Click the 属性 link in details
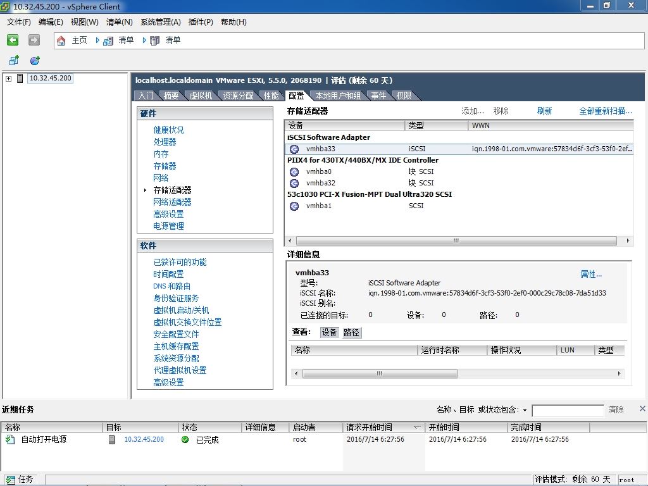 pyautogui.click(x=591, y=274)
